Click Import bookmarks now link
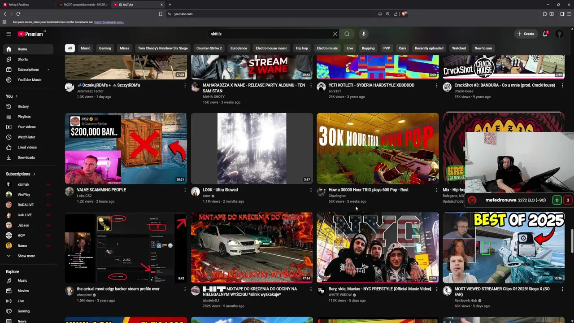This screenshot has width=574, height=323. [x=109, y=22]
